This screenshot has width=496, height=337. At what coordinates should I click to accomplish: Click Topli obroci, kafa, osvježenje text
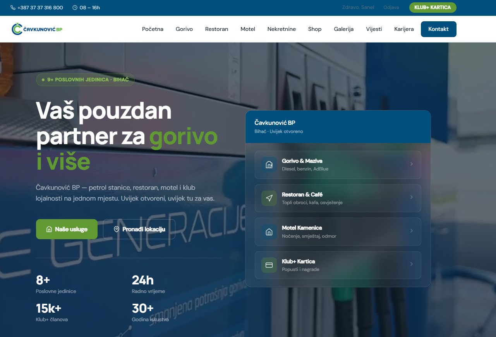pos(312,203)
